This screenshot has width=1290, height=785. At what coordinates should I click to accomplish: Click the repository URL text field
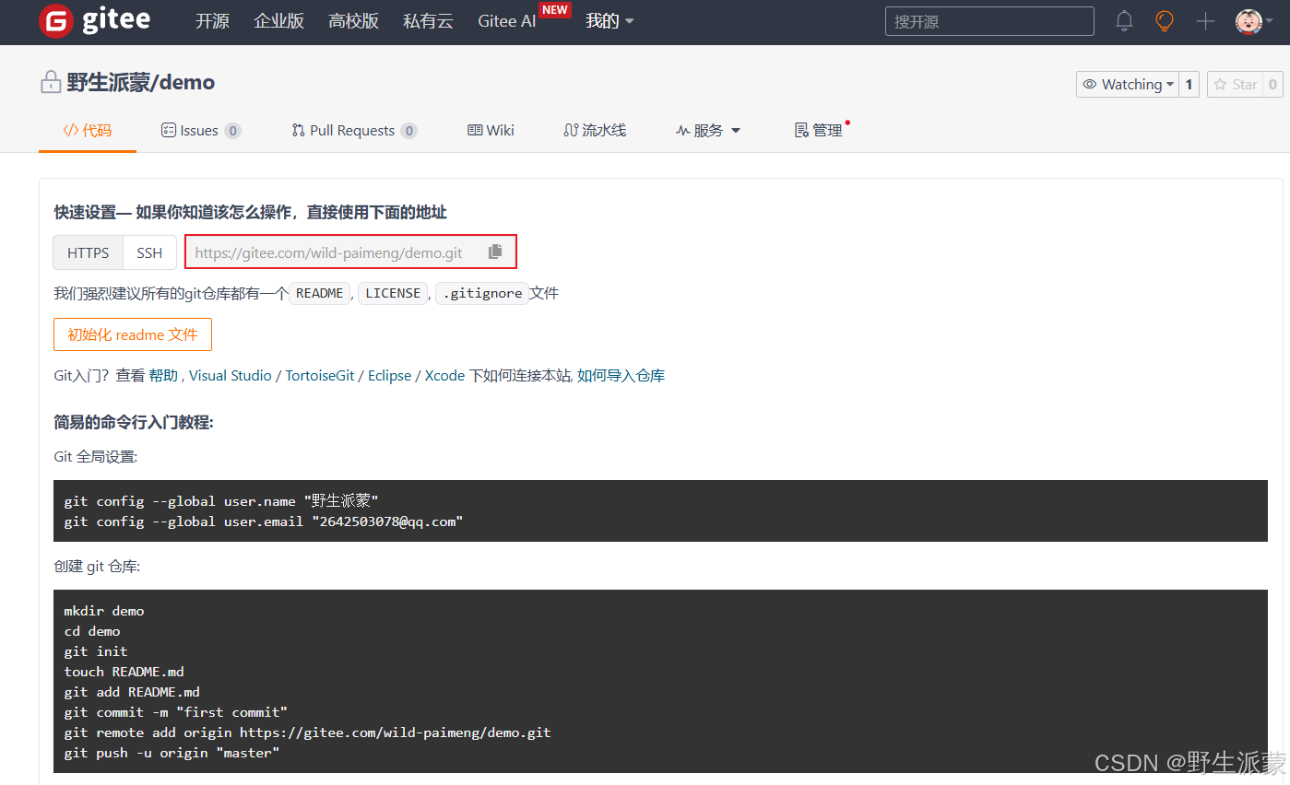337,252
